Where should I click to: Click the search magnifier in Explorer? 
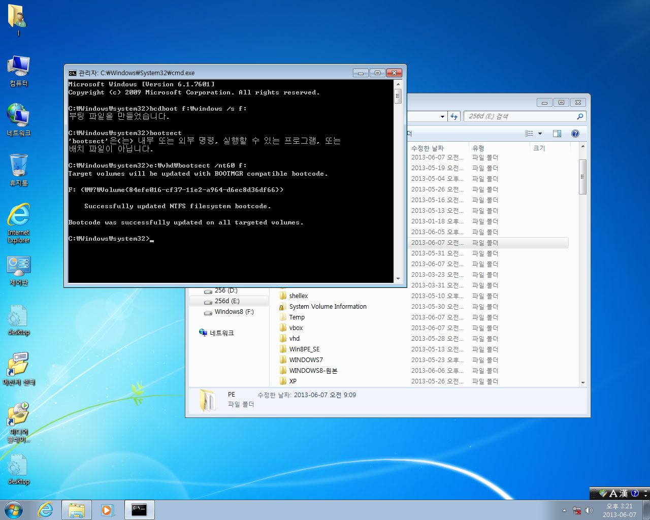point(580,116)
